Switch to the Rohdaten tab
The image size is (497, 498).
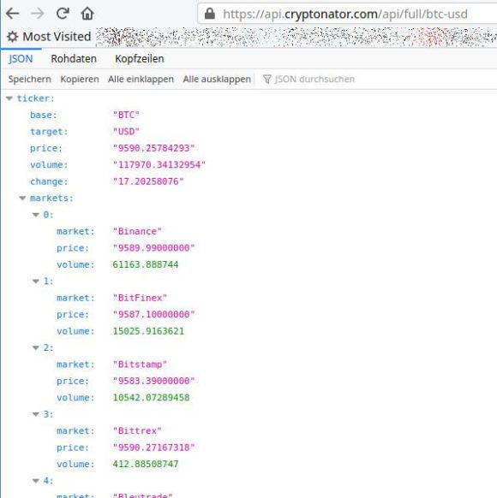74,59
